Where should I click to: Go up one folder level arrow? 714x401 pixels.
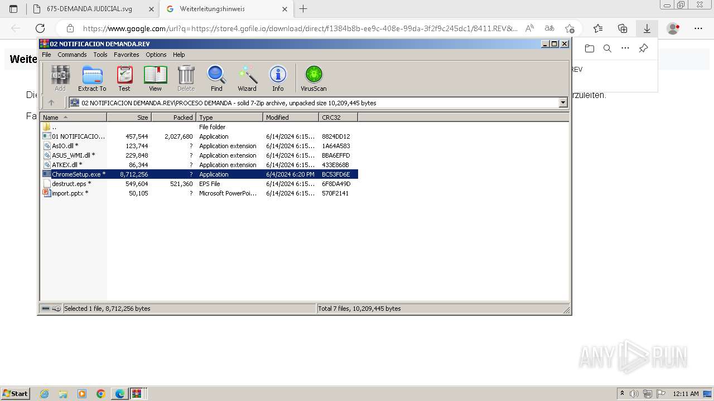(51, 102)
